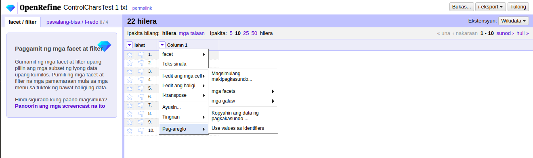Image resolution: width=533 pixels, height=158 pixels.
Task: Flag row 7
Action: point(141,105)
